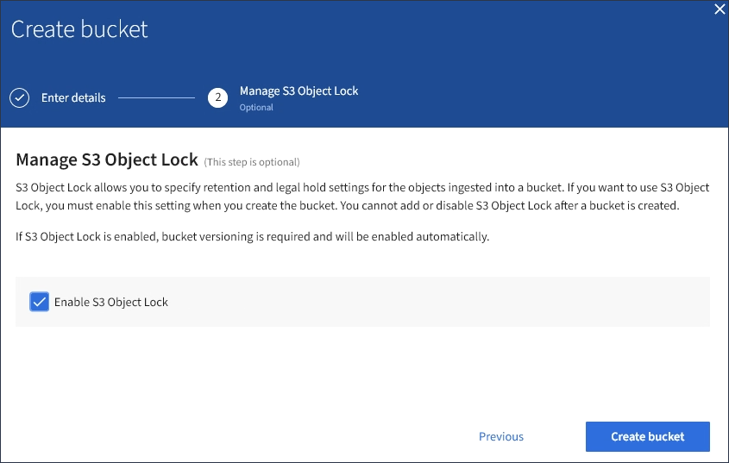Click empty area of the gray checkbox panel
Image resolution: width=729 pixels, height=463 pixels.
[449, 302]
